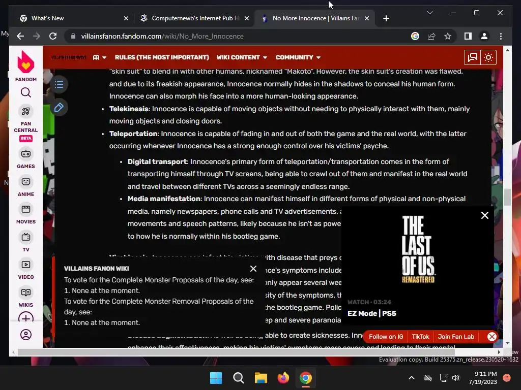Open Windows taskbar search
Image resolution: width=521 pixels, height=390 pixels.
(238, 378)
